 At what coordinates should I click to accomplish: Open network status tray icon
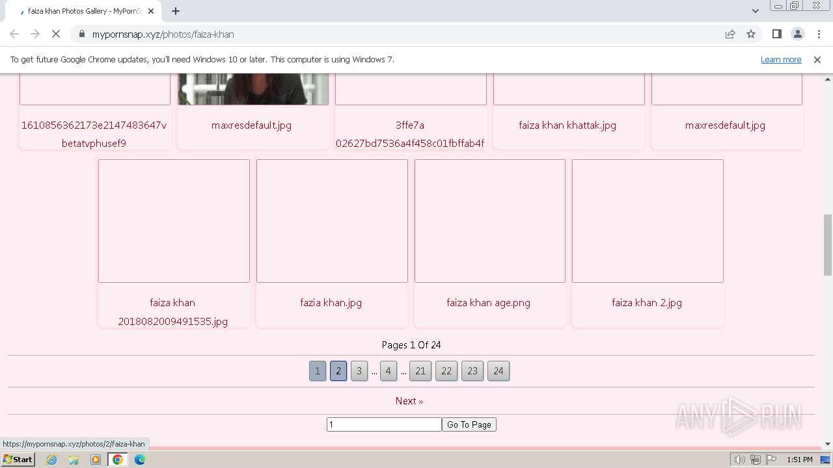point(755,460)
